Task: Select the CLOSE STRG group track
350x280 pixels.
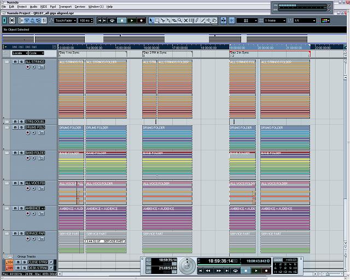Action: click(x=38, y=262)
